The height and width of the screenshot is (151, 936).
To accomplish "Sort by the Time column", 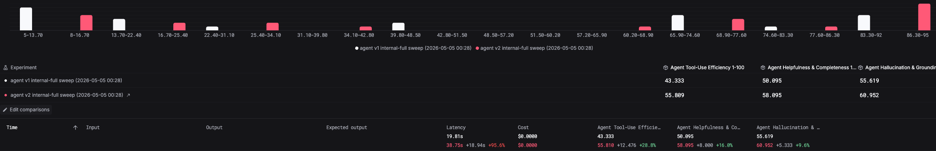I will point(12,128).
